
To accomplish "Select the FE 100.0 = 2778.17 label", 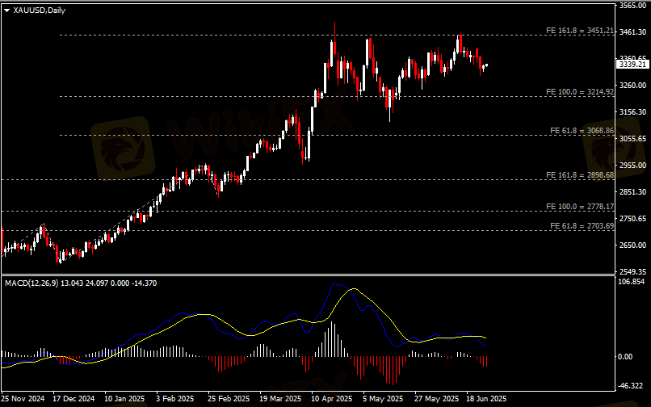I will coord(580,207).
